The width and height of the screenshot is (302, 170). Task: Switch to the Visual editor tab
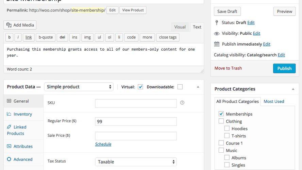(180, 27)
